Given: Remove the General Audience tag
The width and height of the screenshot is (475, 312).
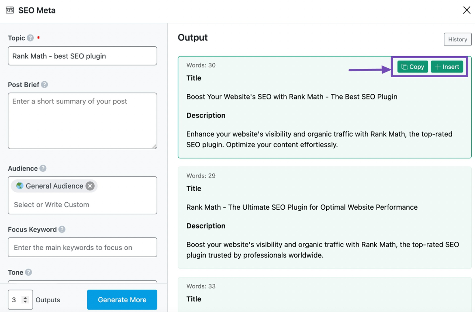Looking at the screenshot, I should (90, 186).
